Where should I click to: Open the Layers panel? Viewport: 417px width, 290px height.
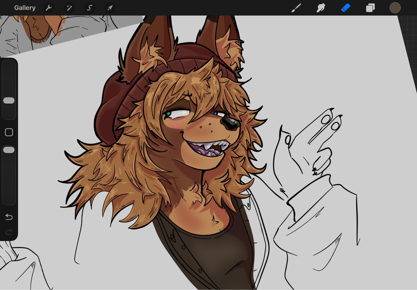click(370, 8)
